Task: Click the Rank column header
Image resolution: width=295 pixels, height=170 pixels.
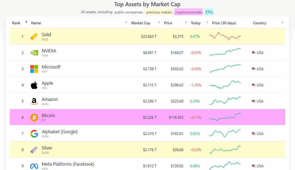Action: [x=16, y=23]
